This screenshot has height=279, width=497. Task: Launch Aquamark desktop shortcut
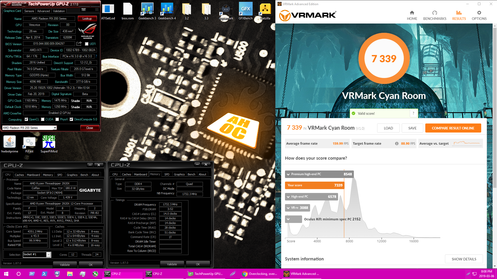point(226,12)
